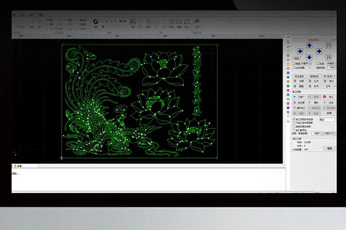
Task: Click the blue up arrow jog button
Action: coord(309,45)
